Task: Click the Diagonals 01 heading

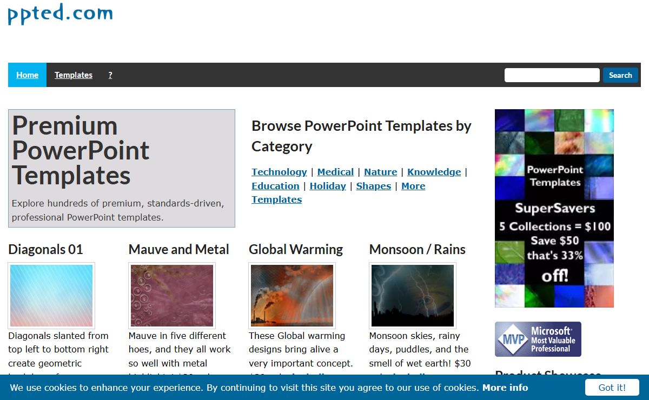Action: pos(45,249)
